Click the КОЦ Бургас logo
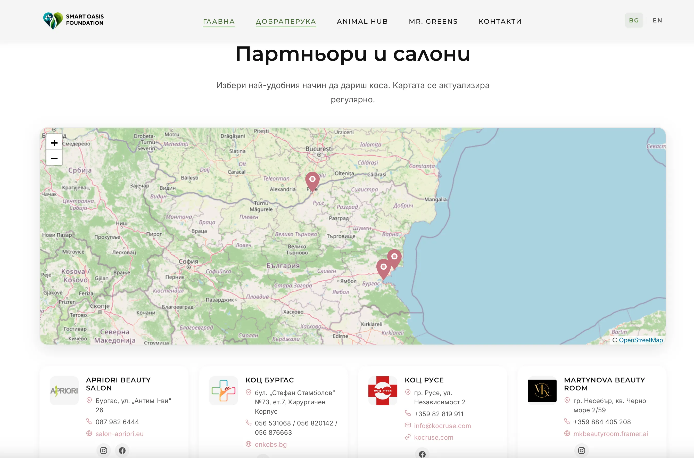Screen dimensions: 694x458 pyautogui.click(x=223, y=390)
